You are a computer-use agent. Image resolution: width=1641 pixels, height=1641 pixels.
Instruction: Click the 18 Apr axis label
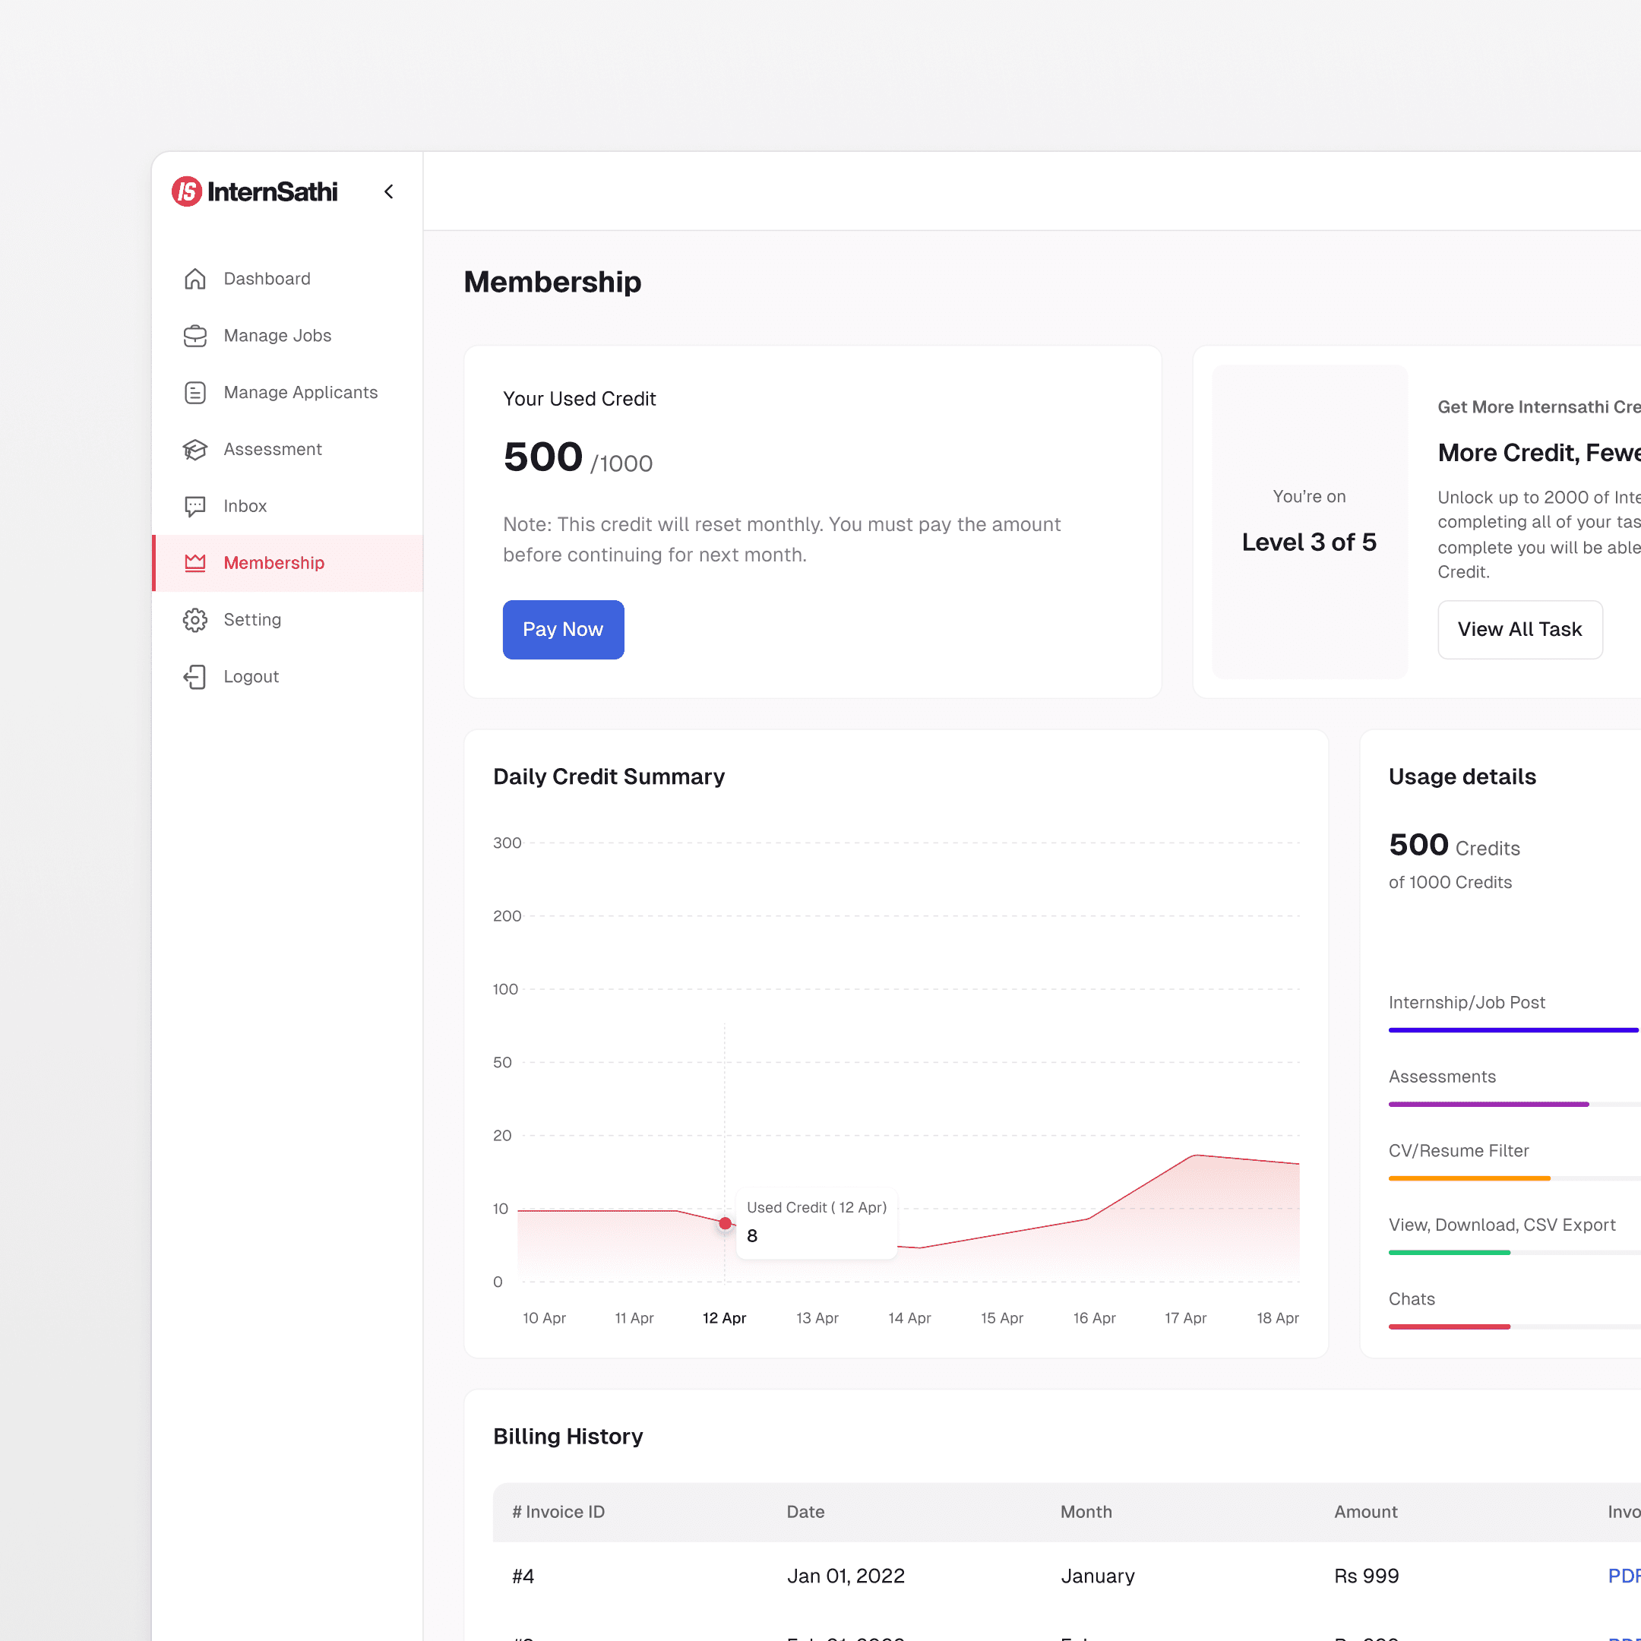pyautogui.click(x=1279, y=1317)
